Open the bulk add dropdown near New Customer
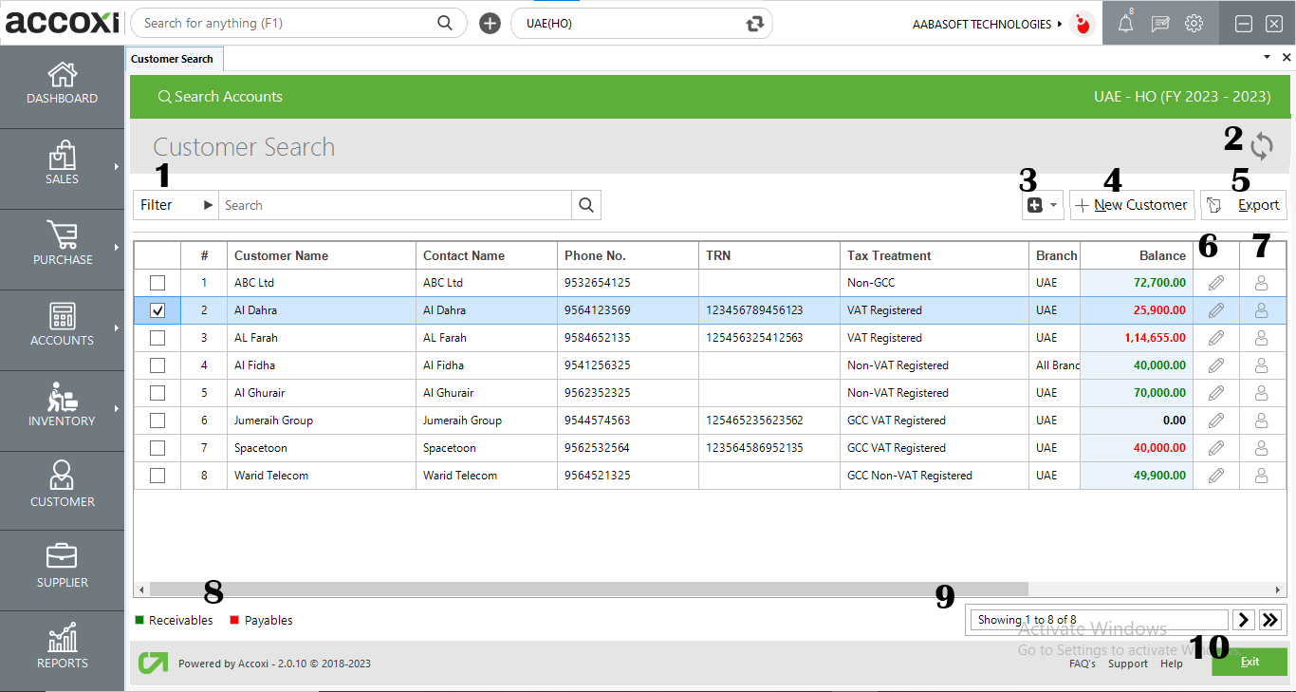 pyautogui.click(x=1042, y=204)
